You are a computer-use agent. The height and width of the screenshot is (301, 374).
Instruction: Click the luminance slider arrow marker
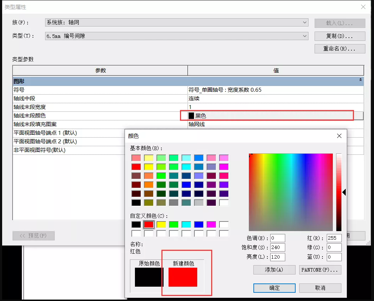click(344, 192)
